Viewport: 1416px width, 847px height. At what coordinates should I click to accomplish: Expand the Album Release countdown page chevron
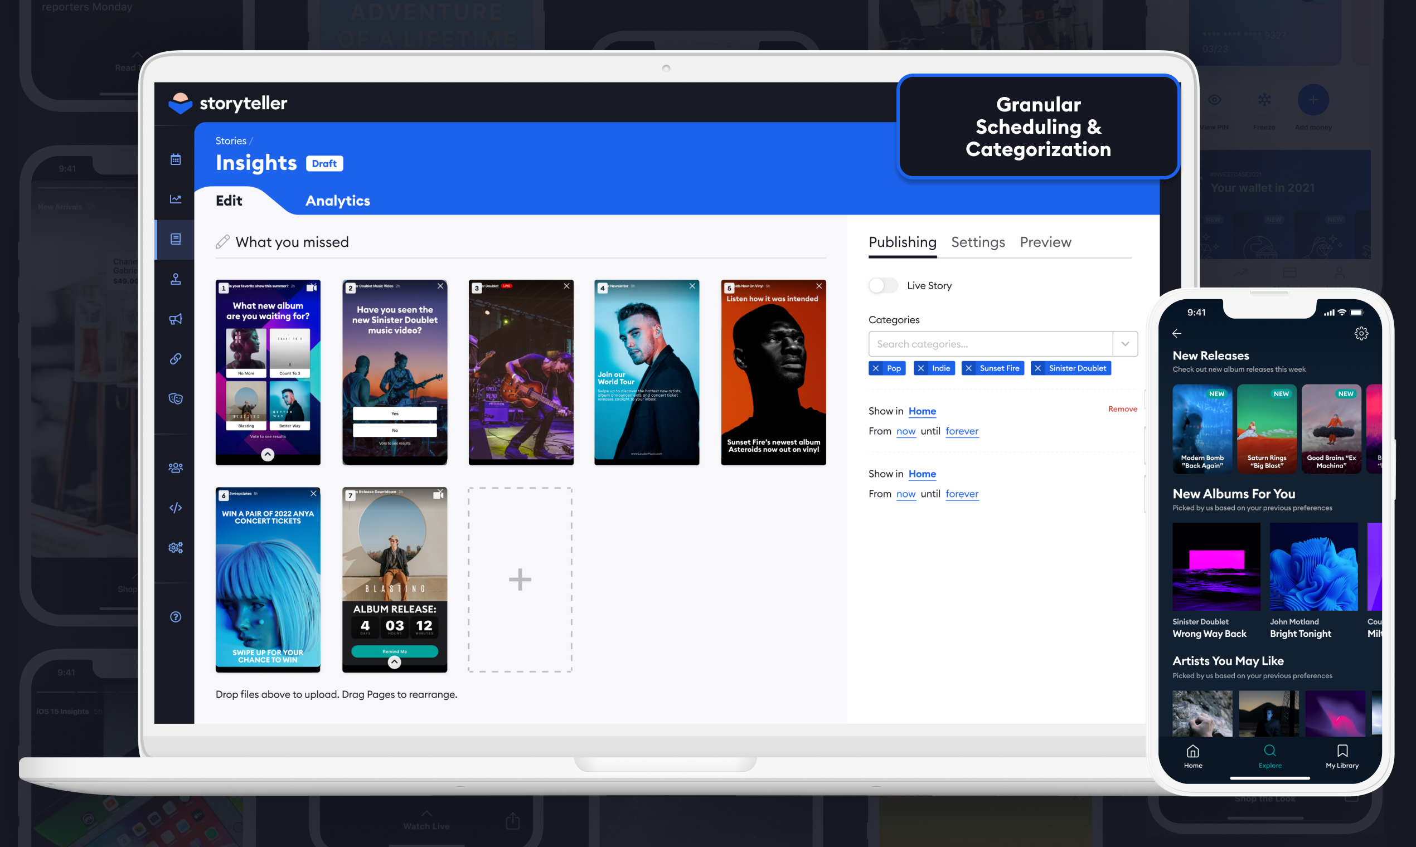394,662
